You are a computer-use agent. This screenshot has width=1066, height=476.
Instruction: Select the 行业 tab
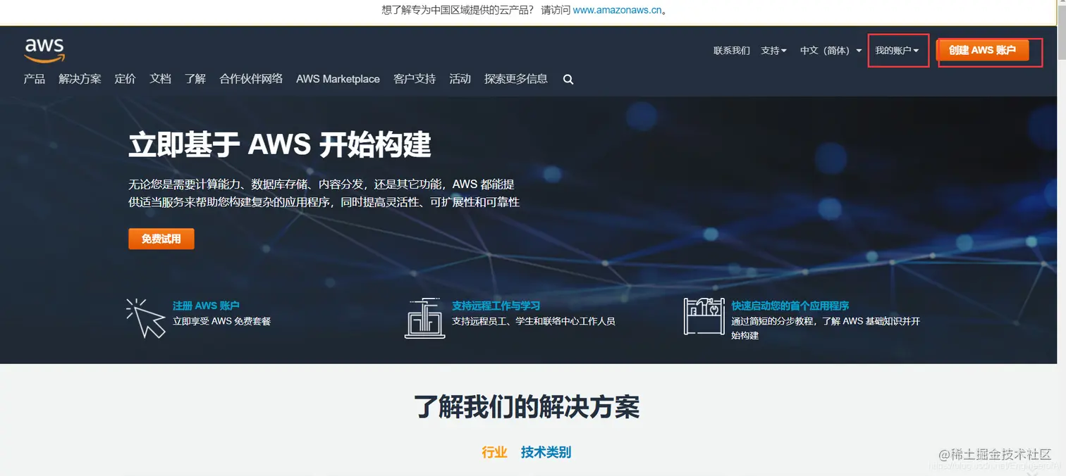point(494,451)
